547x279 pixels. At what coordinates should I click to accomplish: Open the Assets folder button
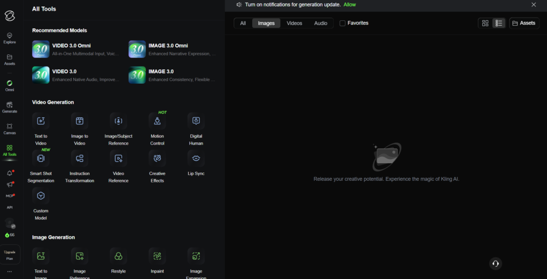coord(525,23)
